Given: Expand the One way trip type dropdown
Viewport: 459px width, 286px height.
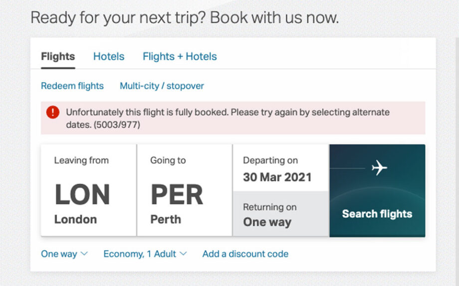Looking at the screenshot, I should [59, 254].
